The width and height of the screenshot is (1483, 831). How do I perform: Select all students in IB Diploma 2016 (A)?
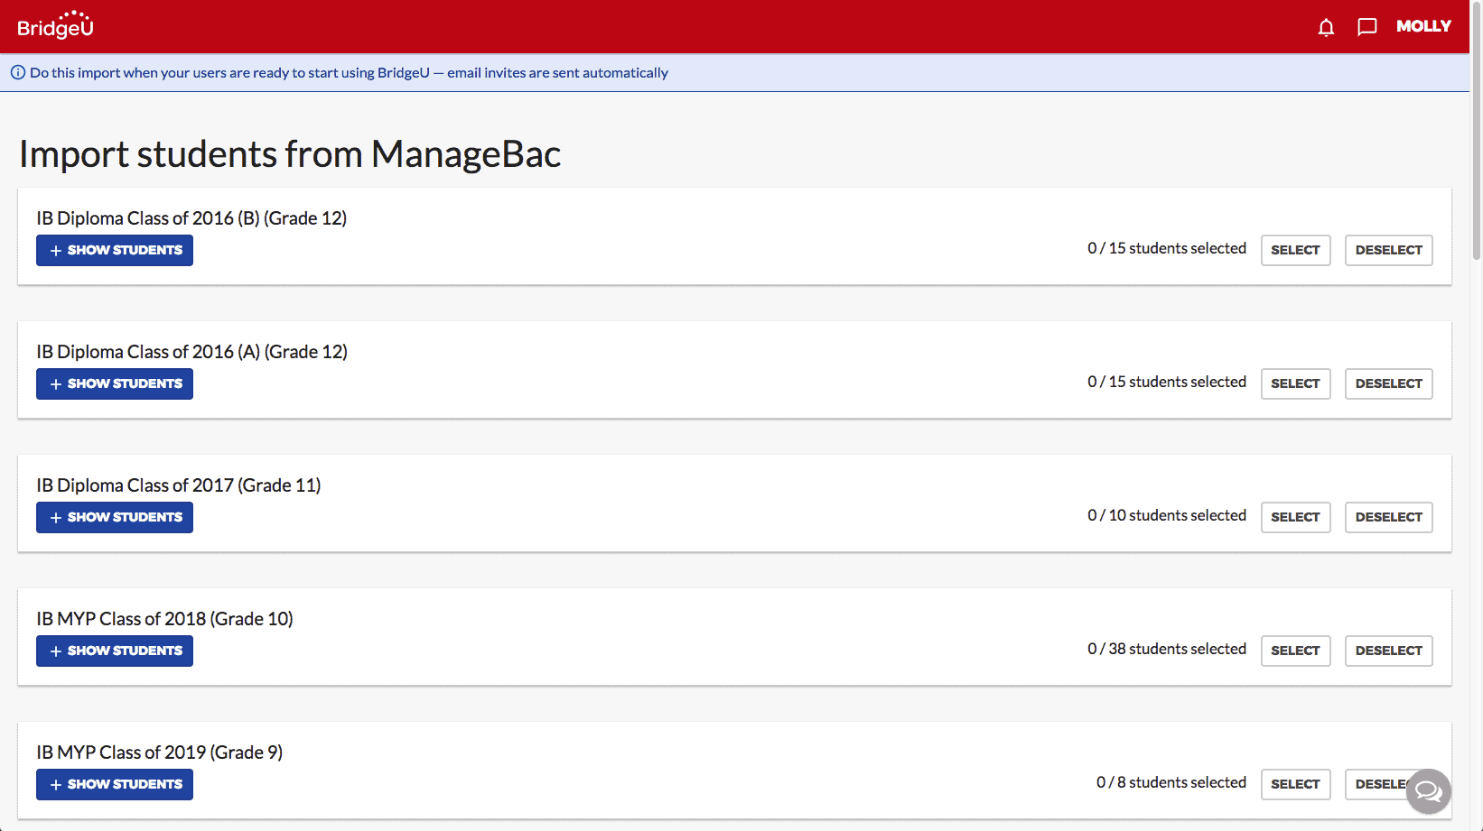(1295, 383)
